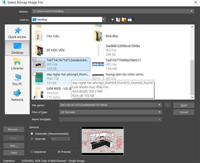Image resolution: width=200 pixels, height=163 pixels.
Task: Create a new folder with the toolbar icon
Action: (x=124, y=19)
